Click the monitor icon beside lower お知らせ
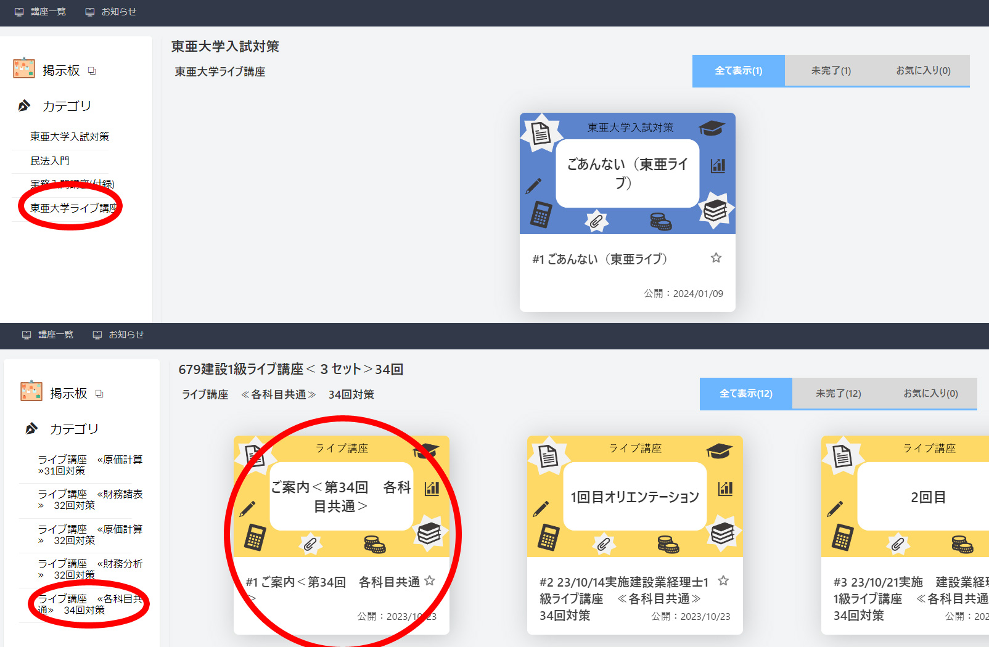The image size is (989, 647). [97, 335]
